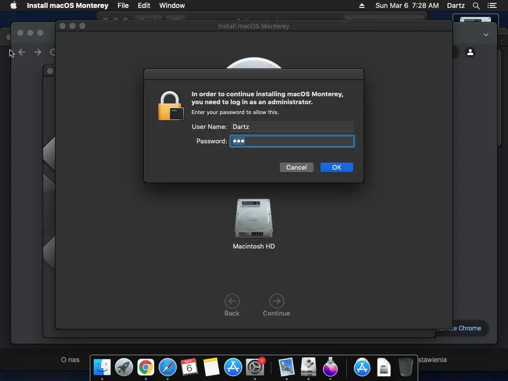Click Chrome profile avatar icon
508x381 pixels.
(x=470, y=52)
